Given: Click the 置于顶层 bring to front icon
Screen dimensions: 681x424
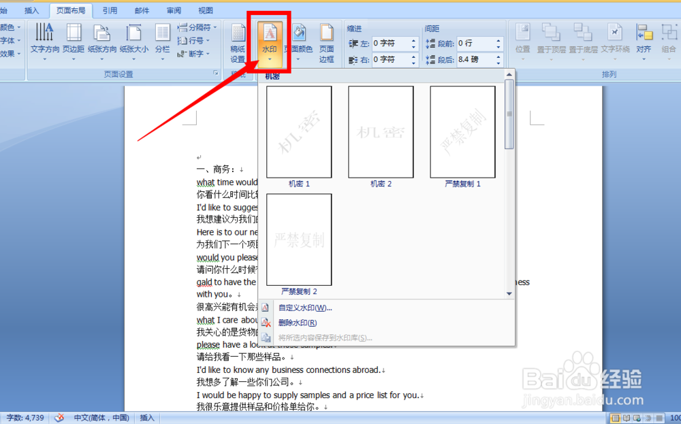Looking at the screenshot, I should [551, 42].
